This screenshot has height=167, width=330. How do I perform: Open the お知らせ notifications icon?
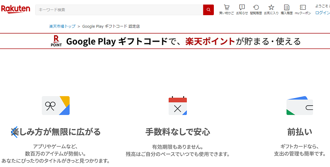pyautogui.click(x=242, y=10)
